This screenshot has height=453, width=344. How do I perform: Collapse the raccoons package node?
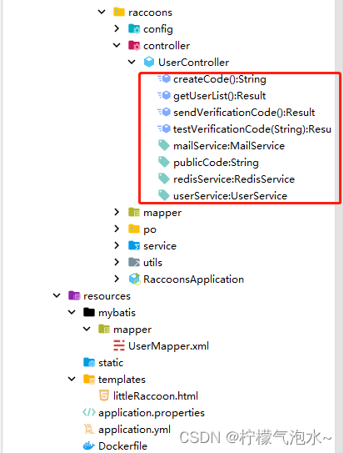[x=102, y=13]
